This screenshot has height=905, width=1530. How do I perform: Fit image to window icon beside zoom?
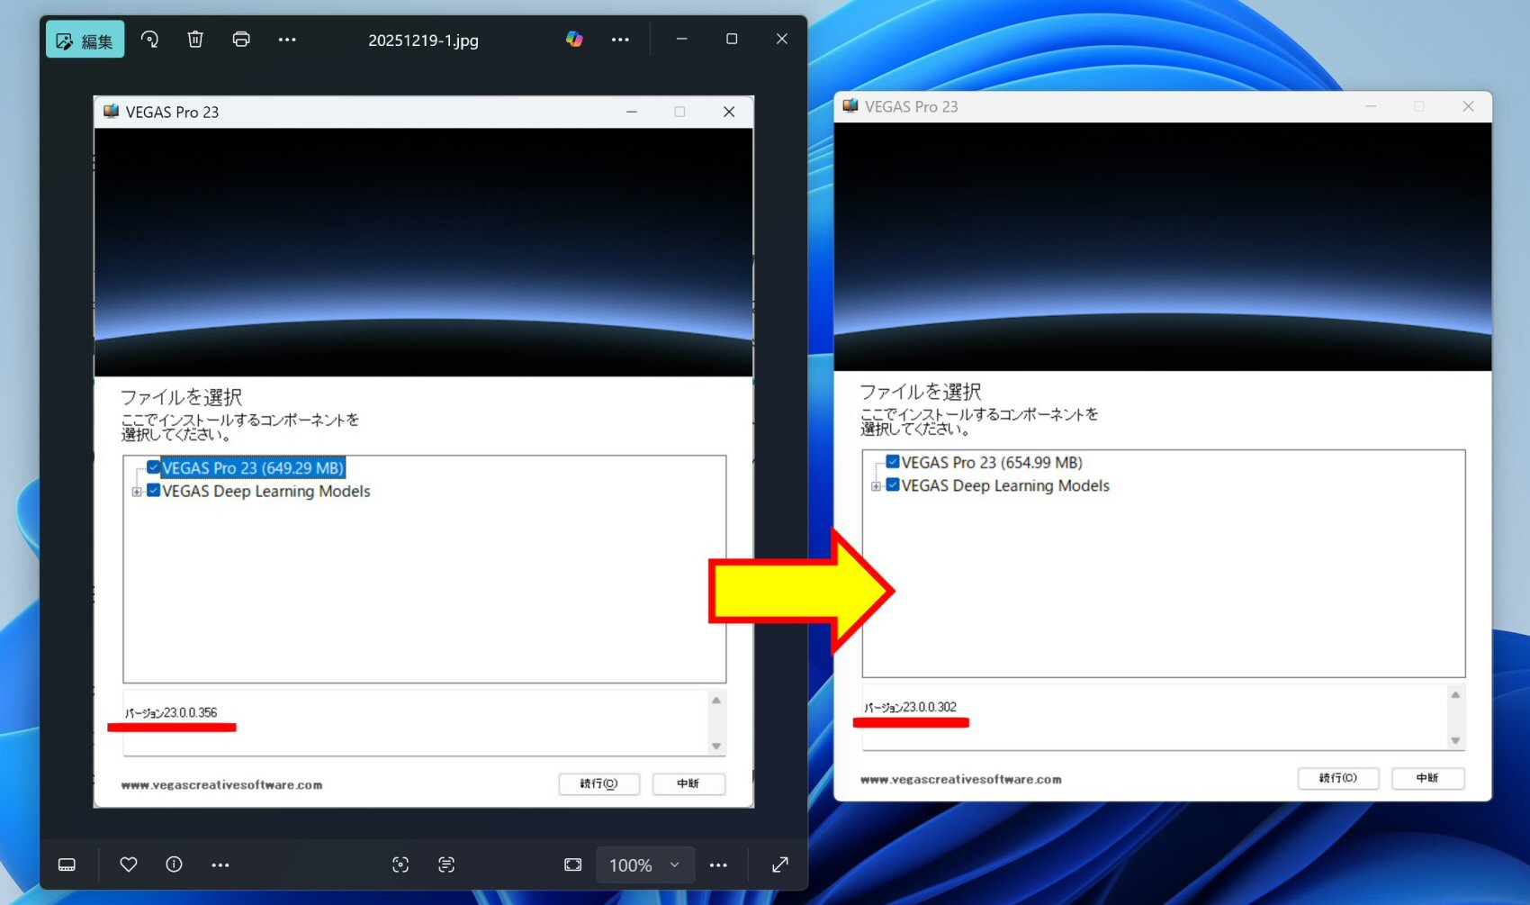(573, 864)
